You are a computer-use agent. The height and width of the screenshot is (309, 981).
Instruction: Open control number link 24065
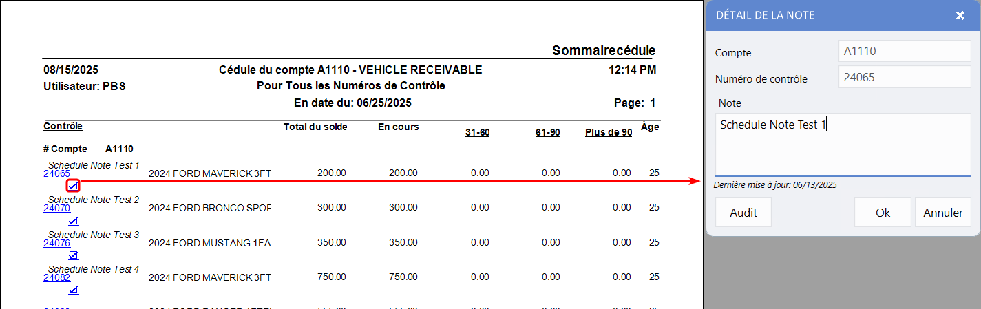[56, 173]
